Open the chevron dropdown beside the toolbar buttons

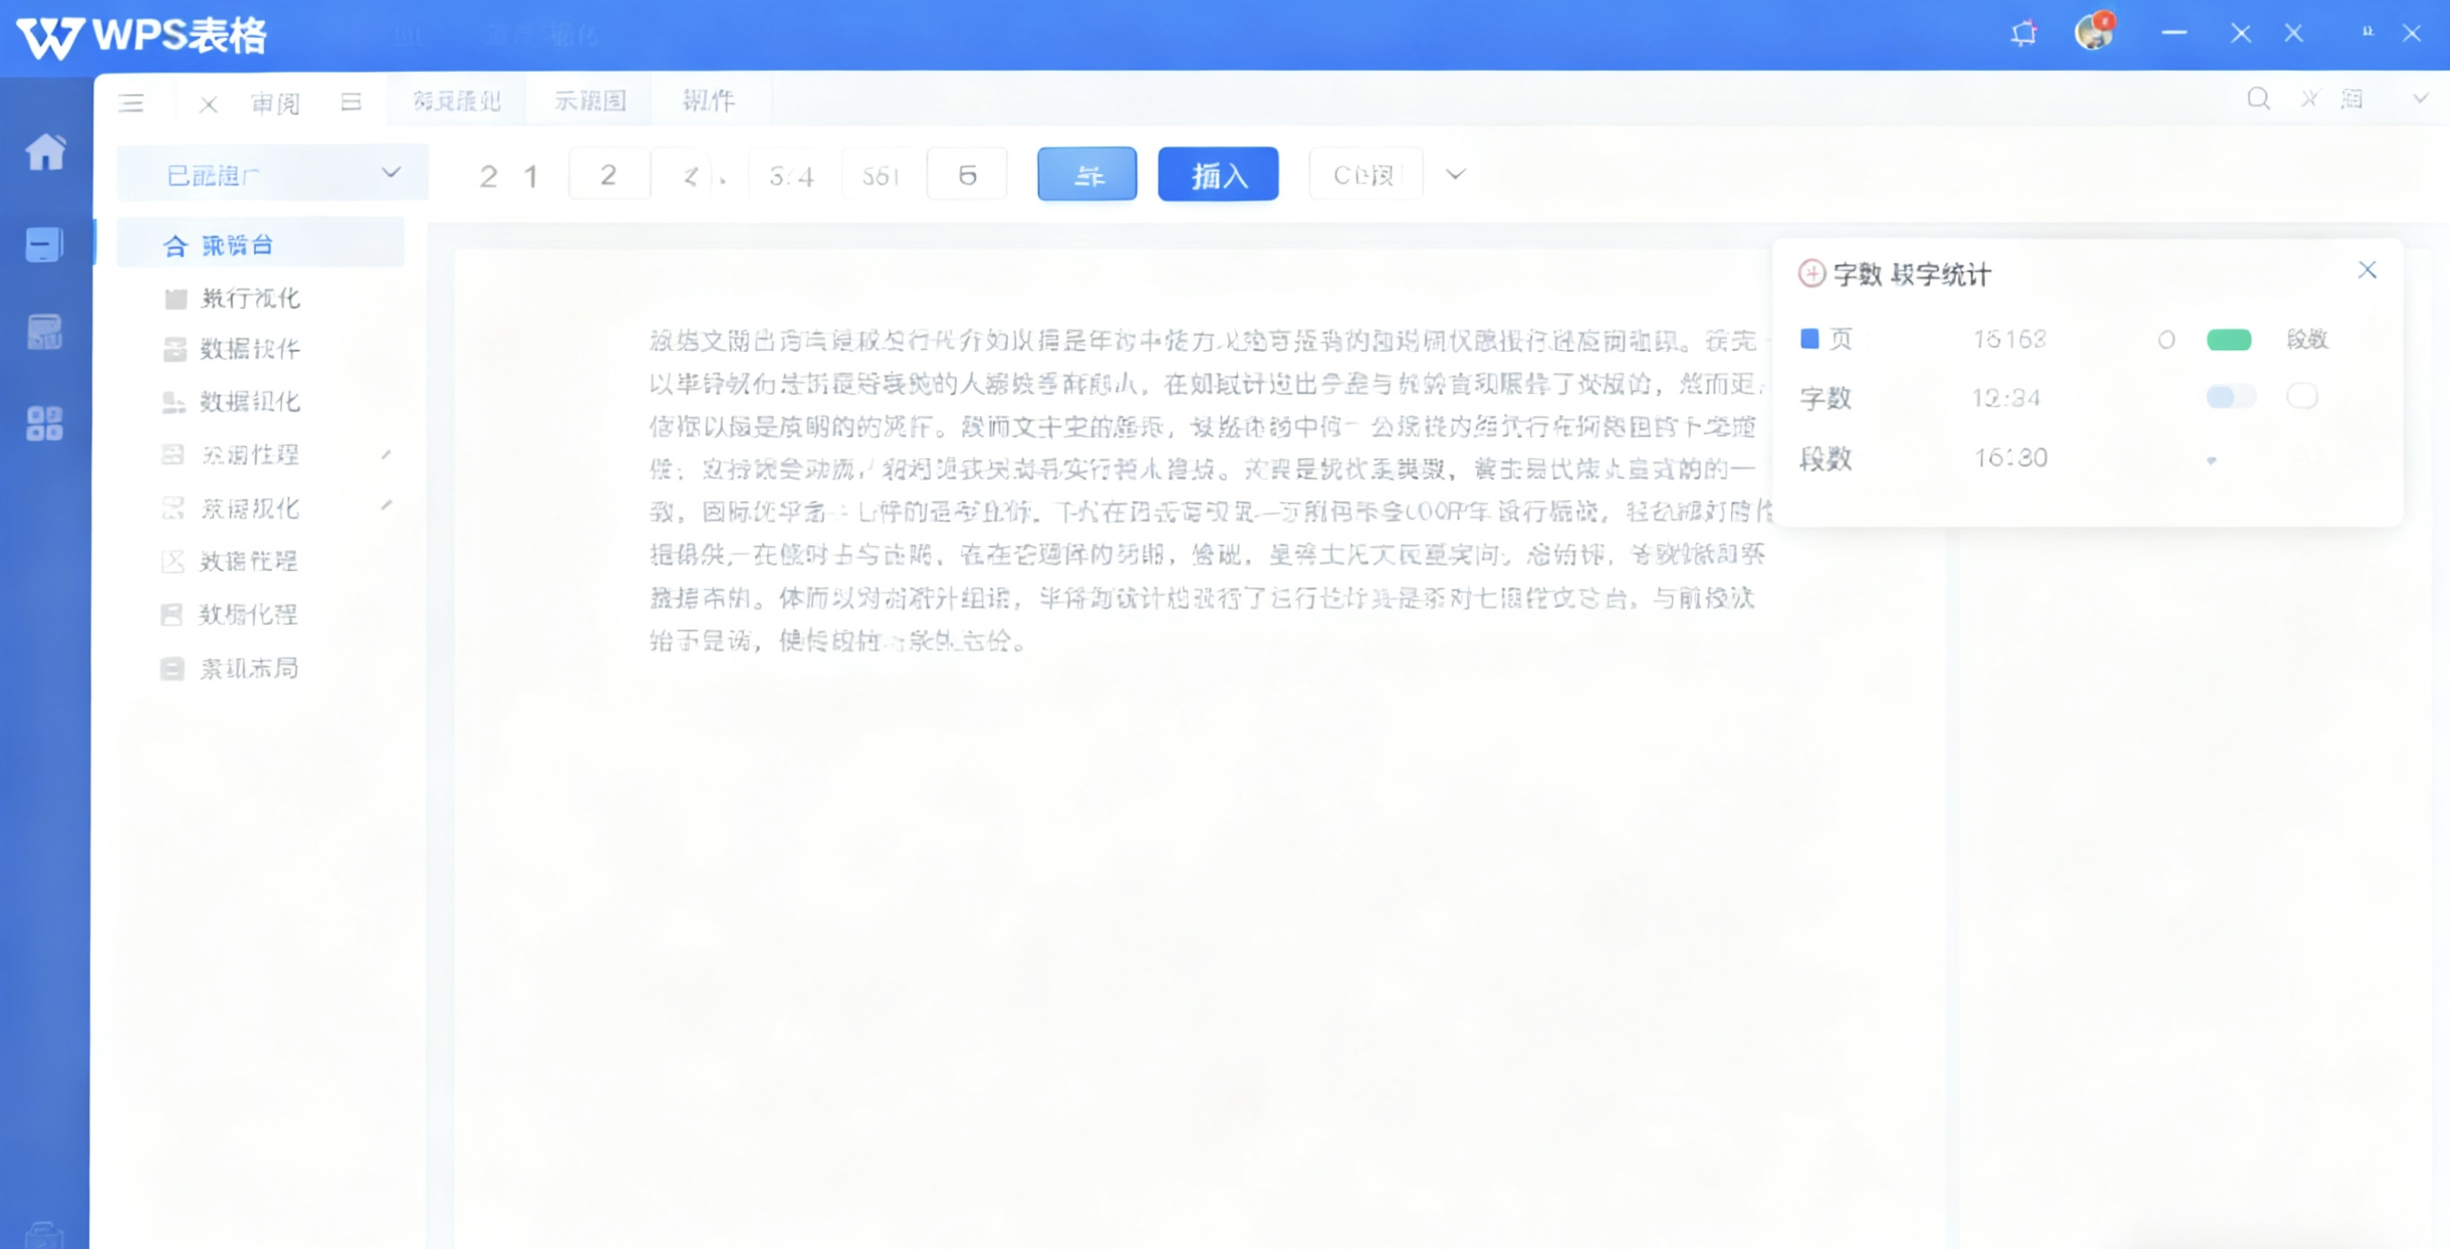coord(1454,174)
